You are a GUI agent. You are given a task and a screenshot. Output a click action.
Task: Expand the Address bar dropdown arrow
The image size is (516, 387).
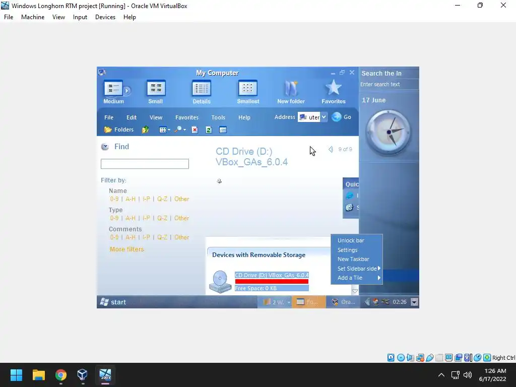point(324,117)
